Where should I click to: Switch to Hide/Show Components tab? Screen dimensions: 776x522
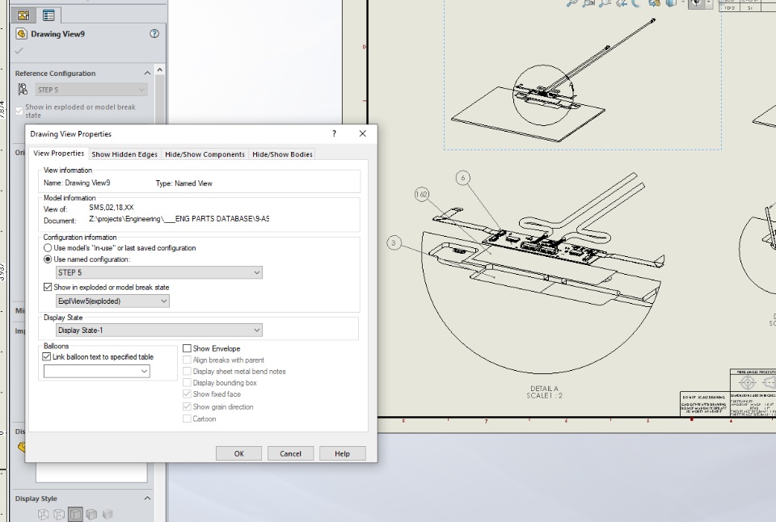[x=205, y=154]
